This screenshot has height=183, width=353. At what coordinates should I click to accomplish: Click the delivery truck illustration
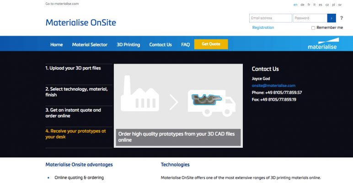212,103
